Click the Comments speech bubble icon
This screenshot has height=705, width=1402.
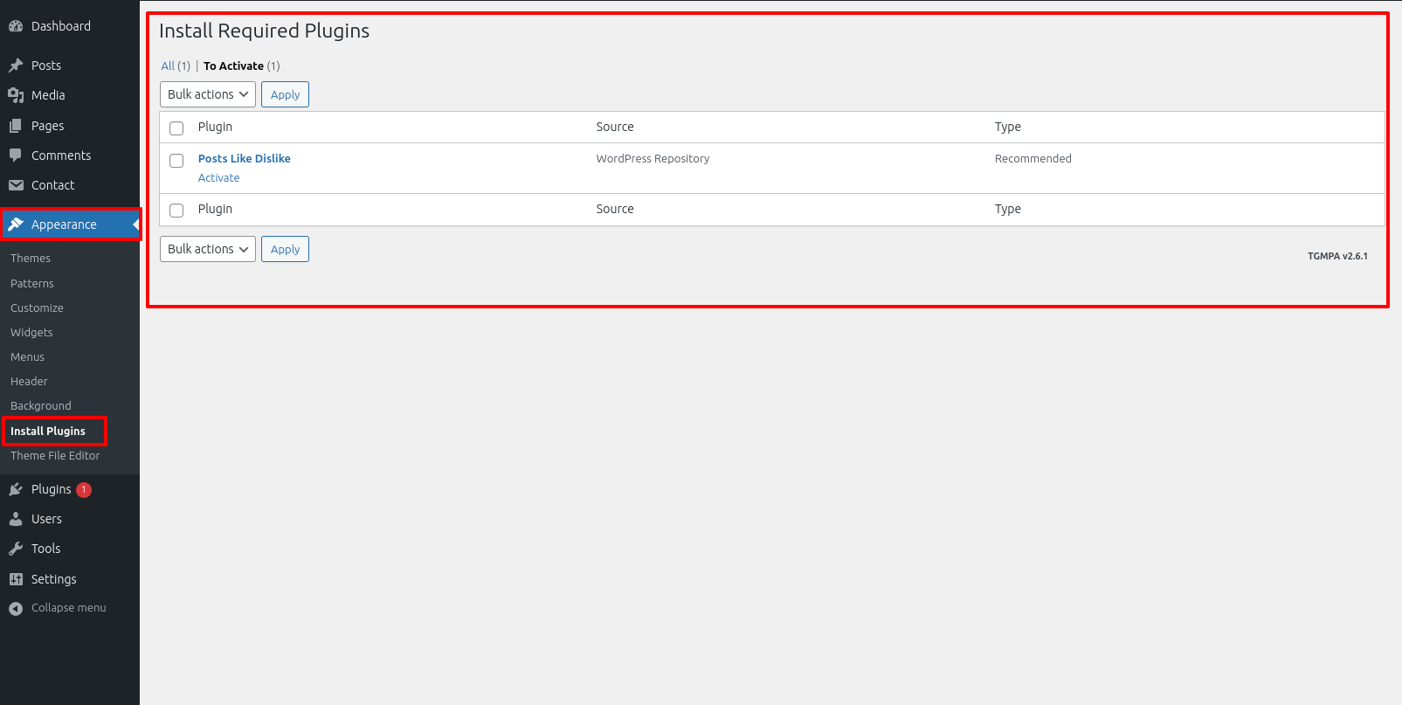pyautogui.click(x=16, y=156)
